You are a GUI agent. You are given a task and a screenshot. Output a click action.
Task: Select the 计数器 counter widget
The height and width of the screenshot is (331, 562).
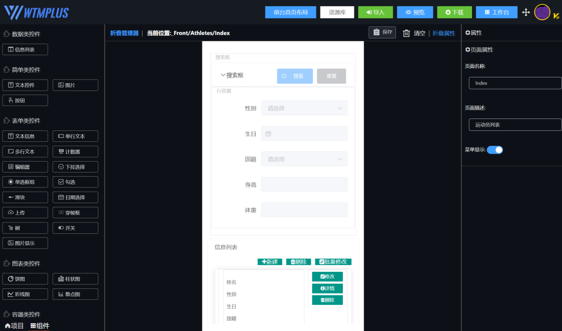coord(75,151)
